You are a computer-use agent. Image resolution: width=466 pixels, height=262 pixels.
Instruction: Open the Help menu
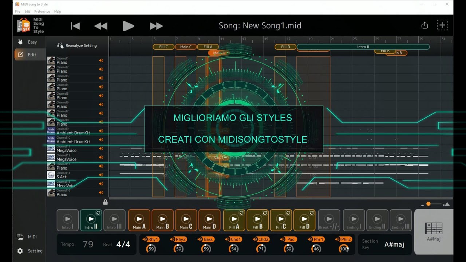click(x=58, y=12)
